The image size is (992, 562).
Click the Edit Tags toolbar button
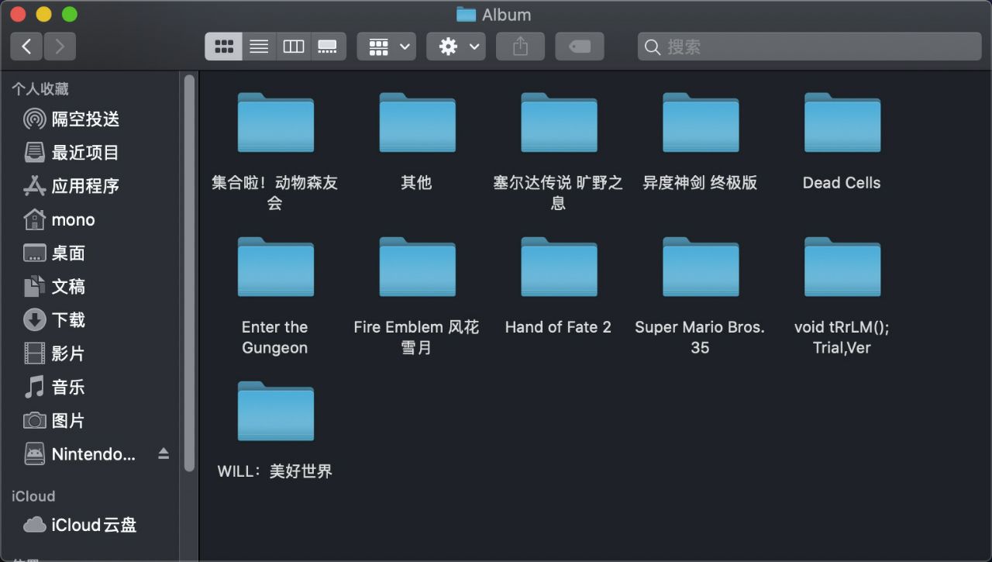click(x=579, y=47)
